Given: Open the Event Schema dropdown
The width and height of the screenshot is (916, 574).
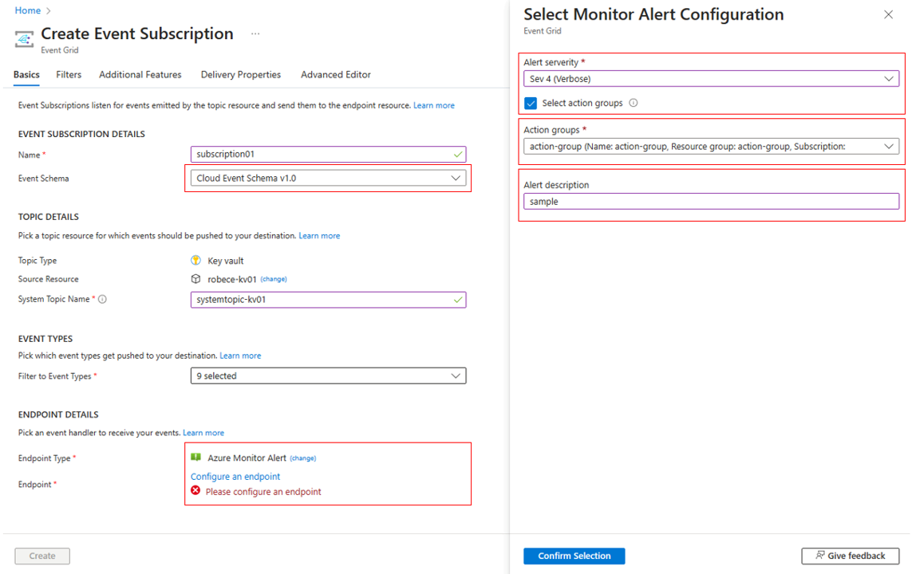Looking at the screenshot, I should [328, 178].
